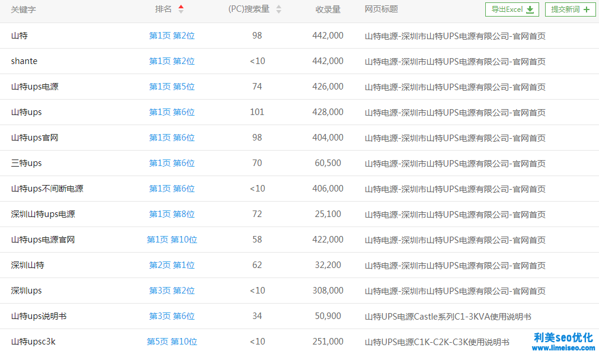This screenshot has width=599, height=354.
Task: Open 第5页 第10位 ranking link
Action: (x=172, y=342)
